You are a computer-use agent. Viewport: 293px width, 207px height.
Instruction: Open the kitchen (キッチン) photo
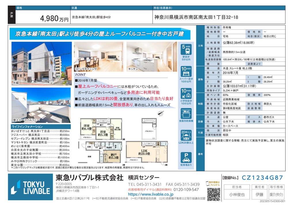(x=151, y=56)
